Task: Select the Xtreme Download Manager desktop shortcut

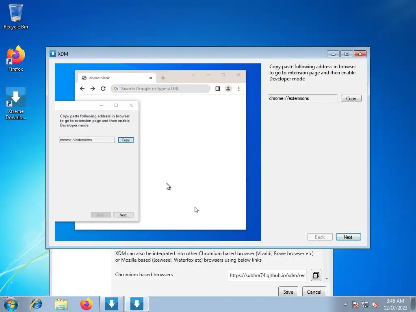Action: (x=16, y=104)
